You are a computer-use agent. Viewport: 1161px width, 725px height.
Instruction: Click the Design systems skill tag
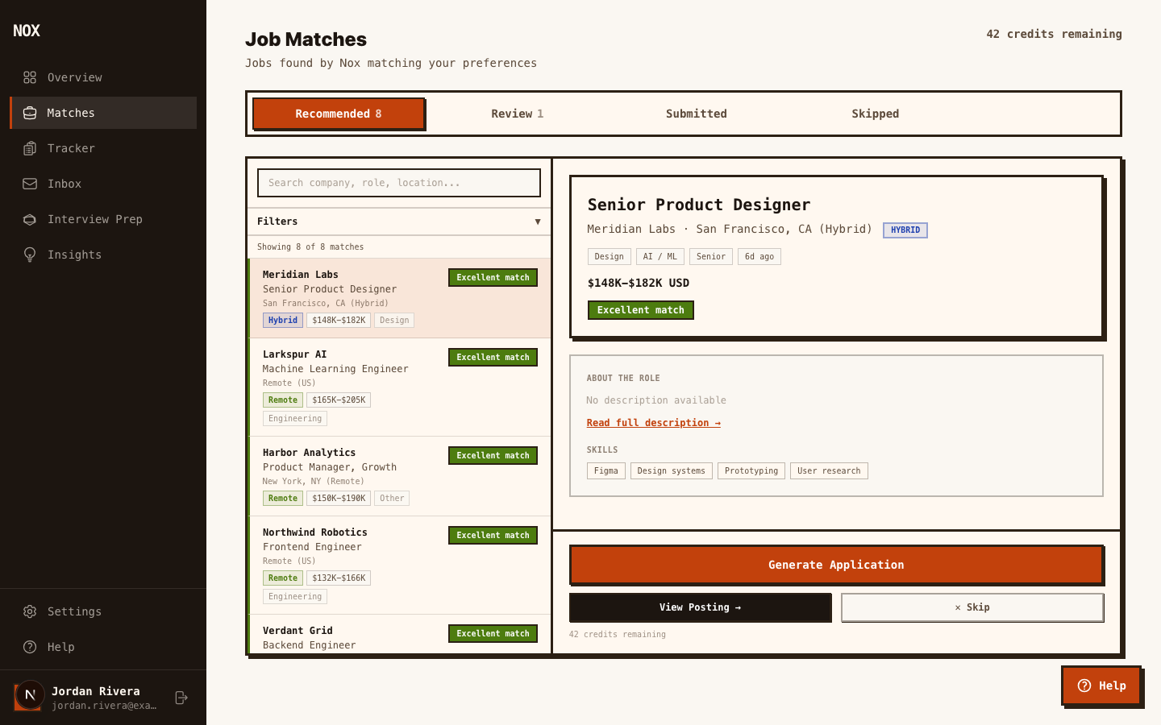(x=672, y=471)
